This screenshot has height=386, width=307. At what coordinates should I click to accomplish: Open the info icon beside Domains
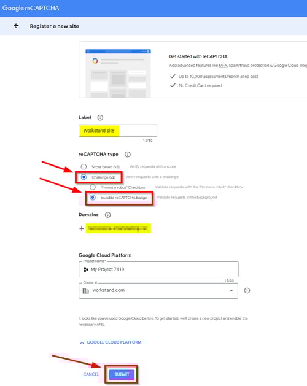coord(107,215)
